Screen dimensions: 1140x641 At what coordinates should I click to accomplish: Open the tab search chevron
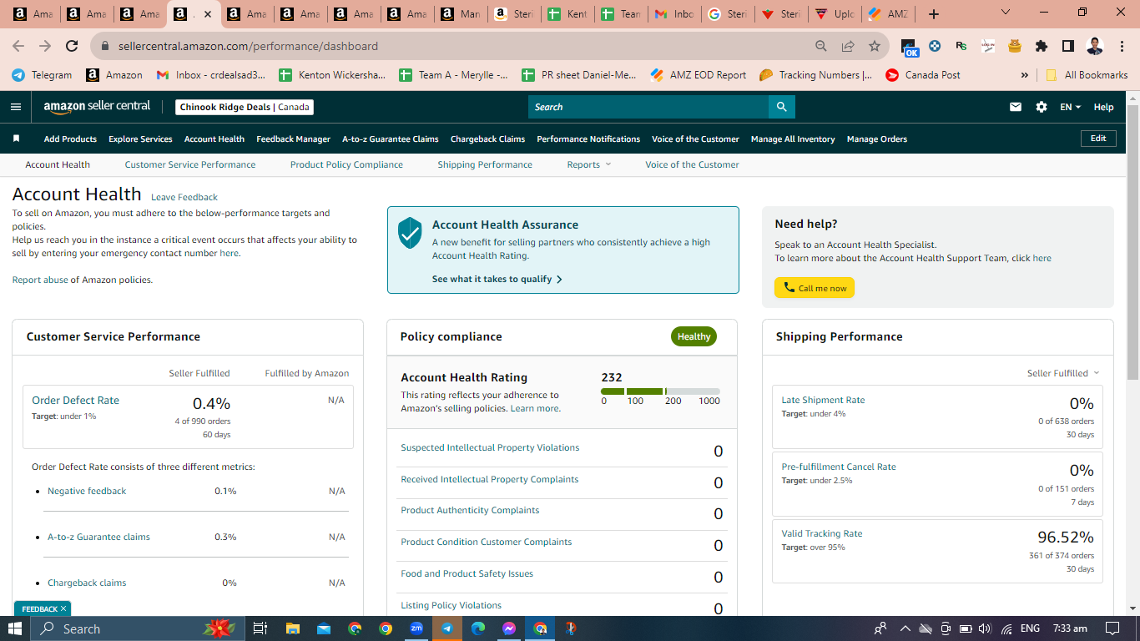point(1006,13)
